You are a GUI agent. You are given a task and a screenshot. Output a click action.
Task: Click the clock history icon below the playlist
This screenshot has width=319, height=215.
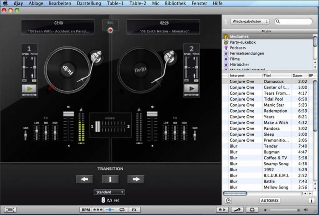click(228, 201)
